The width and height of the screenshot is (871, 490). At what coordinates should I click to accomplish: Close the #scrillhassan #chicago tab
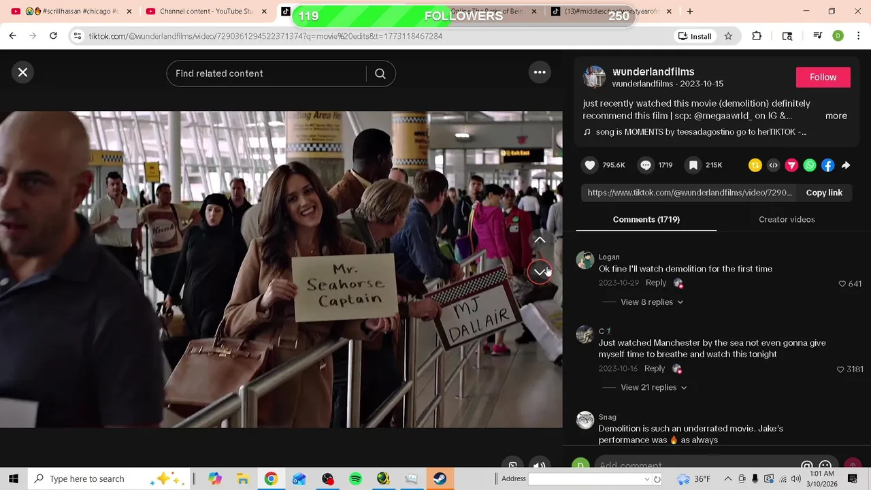(129, 12)
